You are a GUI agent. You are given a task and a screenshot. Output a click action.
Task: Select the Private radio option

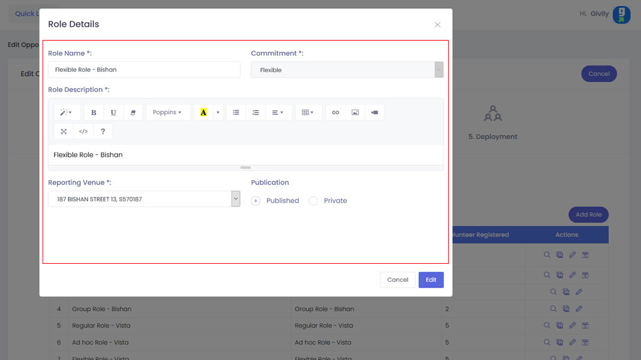pos(314,201)
